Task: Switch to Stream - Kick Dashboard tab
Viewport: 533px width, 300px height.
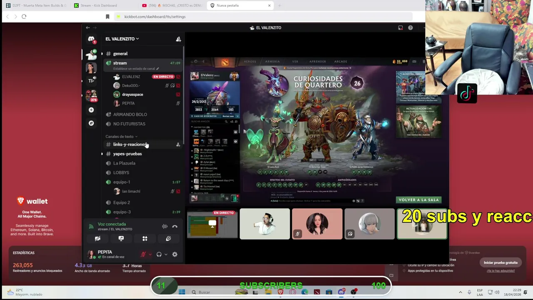Action: [103, 5]
